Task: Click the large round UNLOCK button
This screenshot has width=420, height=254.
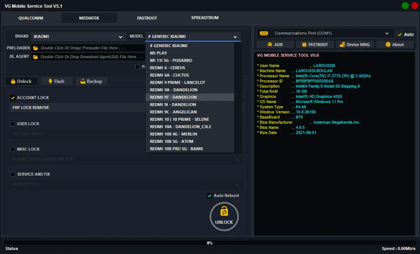Action: (x=224, y=217)
